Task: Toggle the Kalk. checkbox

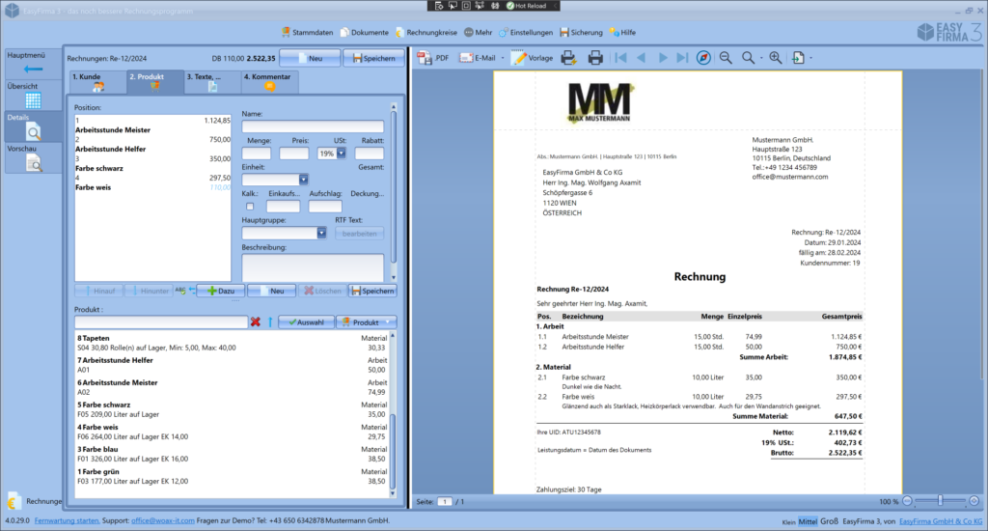Action: click(x=251, y=206)
